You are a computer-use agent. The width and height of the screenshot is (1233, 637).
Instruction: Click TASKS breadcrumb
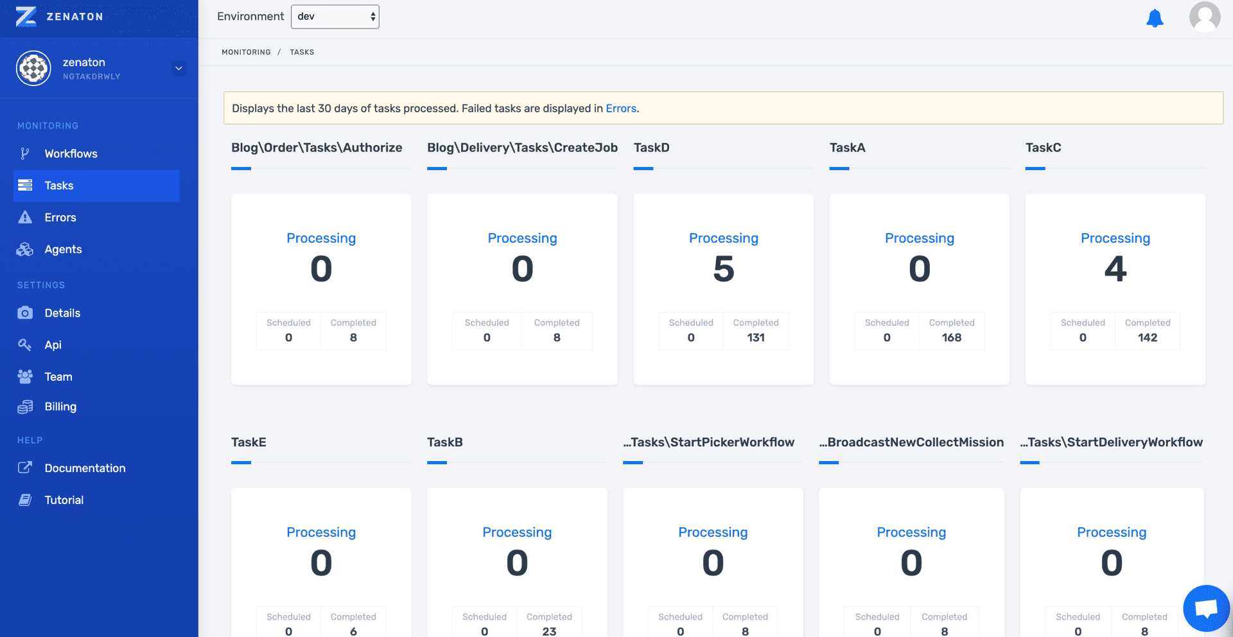302,52
